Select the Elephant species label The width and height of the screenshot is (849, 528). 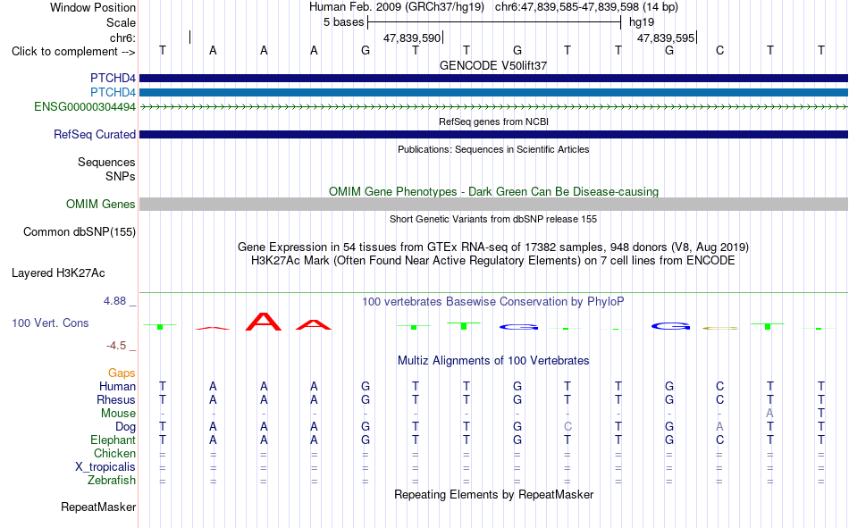tap(113, 440)
